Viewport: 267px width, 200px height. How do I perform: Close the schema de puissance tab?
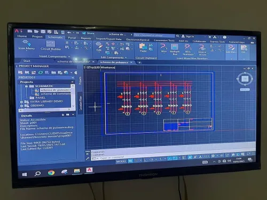click(x=131, y=62)
